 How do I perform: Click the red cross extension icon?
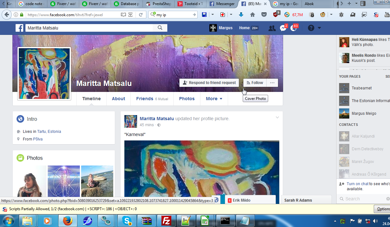[223, 15]
